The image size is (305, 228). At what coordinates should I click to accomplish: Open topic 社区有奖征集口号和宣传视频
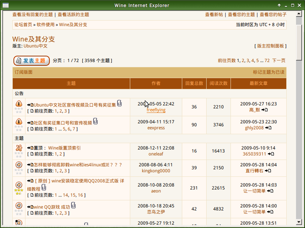point(63,123)
